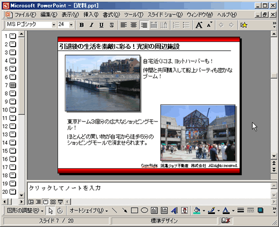Align text left

[x=124, y=25]
